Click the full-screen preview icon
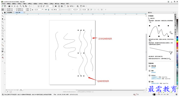Image resolution: width=179 pixels, height=97 pixels. point(56,6)
